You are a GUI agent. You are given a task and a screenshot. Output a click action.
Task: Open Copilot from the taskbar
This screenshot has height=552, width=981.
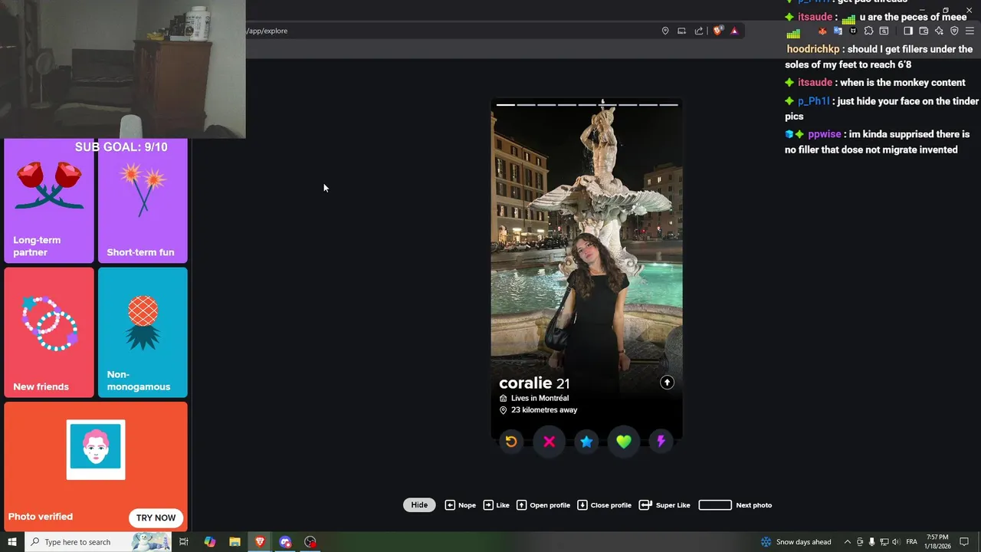[x=210, y=542]
